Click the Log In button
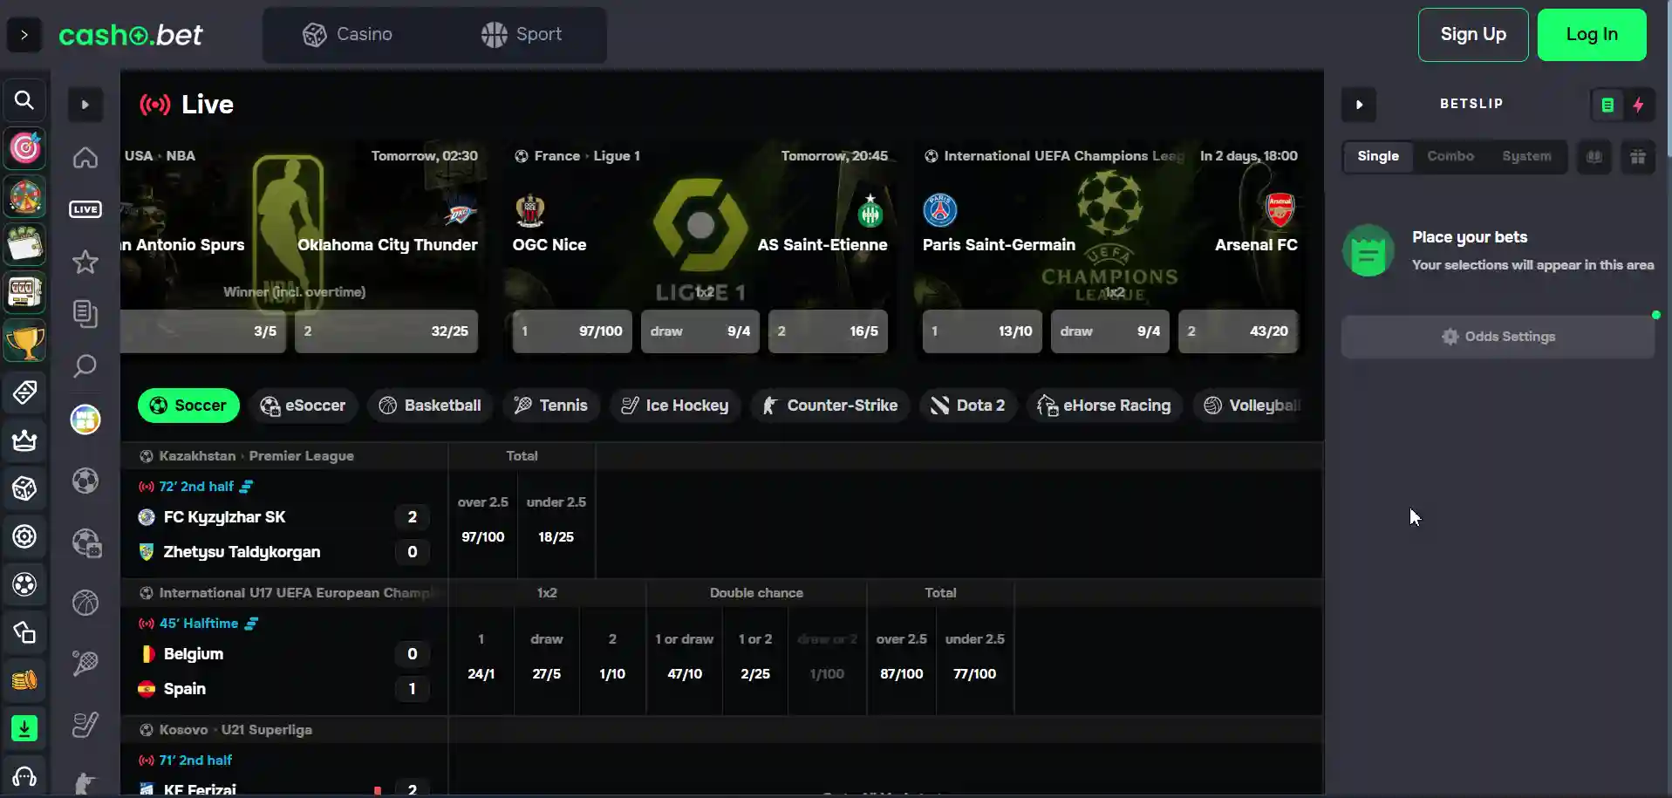 1592,35
